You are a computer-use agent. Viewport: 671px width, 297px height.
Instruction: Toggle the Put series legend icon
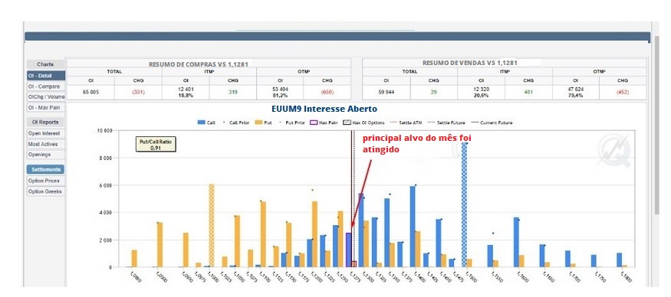(258, 122)
